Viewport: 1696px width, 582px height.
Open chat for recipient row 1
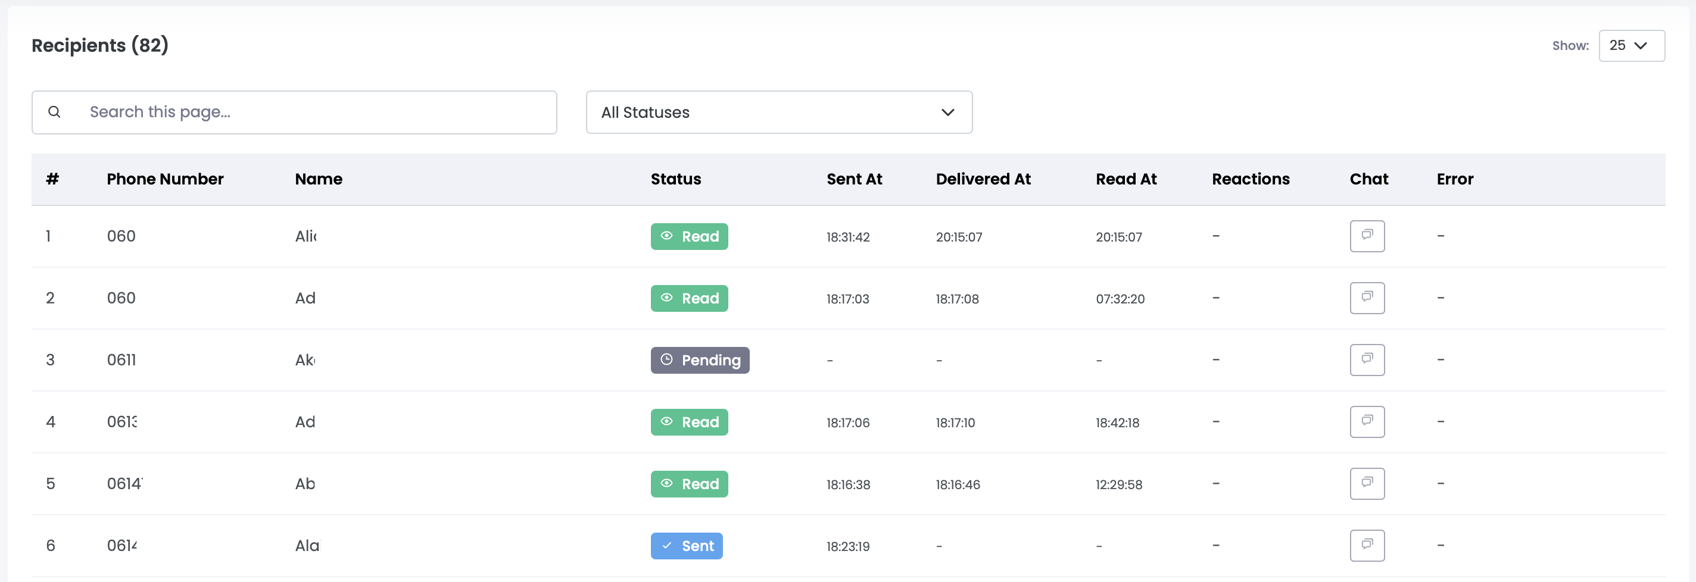coord(1367,236)
